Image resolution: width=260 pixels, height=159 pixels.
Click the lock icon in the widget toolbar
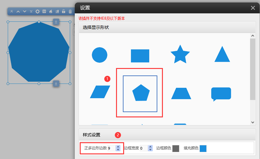[x=64, y=11]
